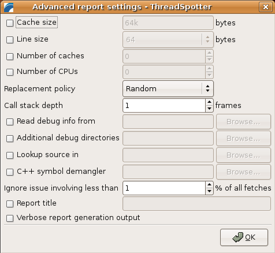
Task: Tick the Number of caches checkbox
Action: (10, 57)
